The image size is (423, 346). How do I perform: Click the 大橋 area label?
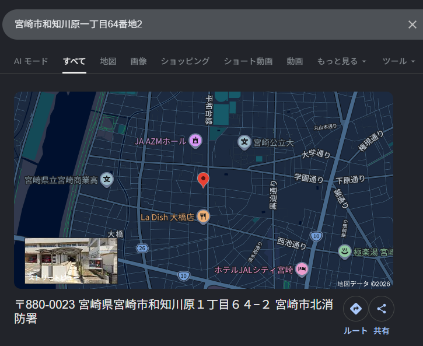(x=116, y=234)
